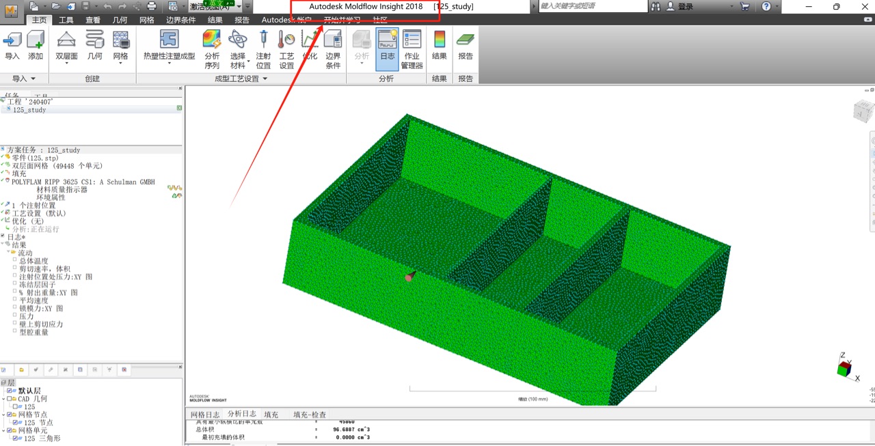This screenshot has width=875, height=446.
Task: Expand 成型工艺设置 panel dropdown
Action: point(265,79)
